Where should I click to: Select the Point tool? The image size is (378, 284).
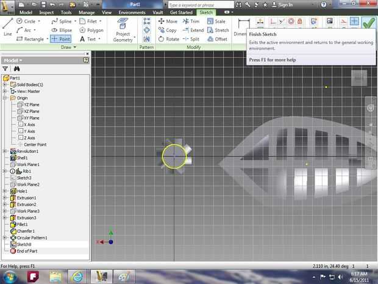[60, 38]
